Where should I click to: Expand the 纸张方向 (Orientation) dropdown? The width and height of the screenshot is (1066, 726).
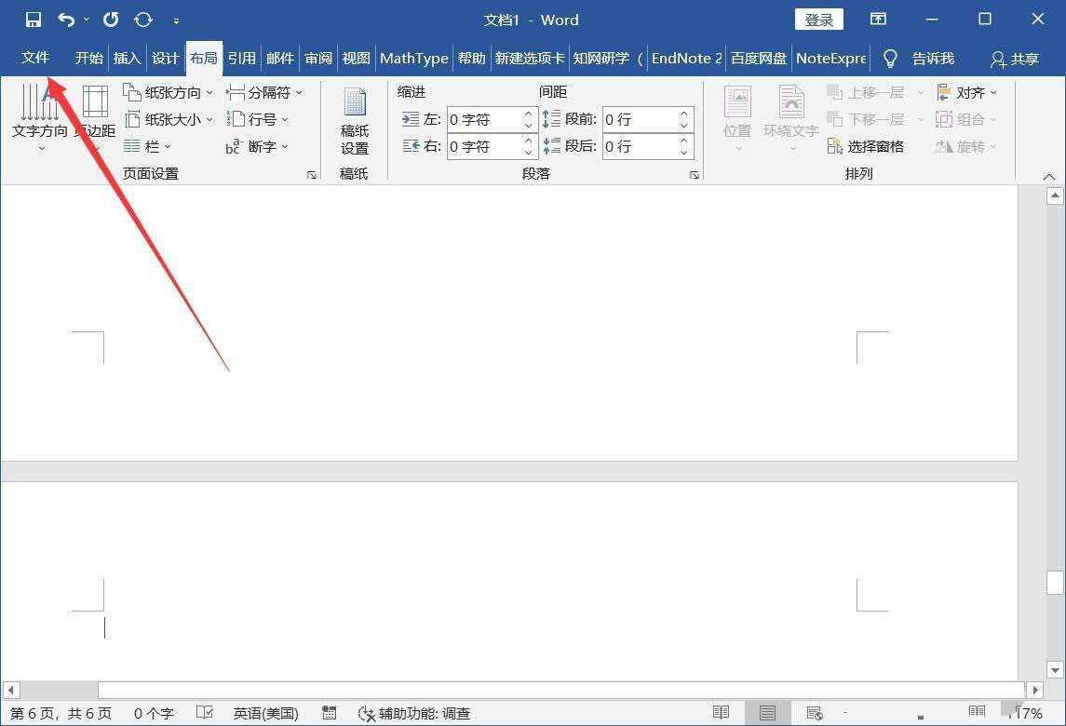click(x=173, y=92)
